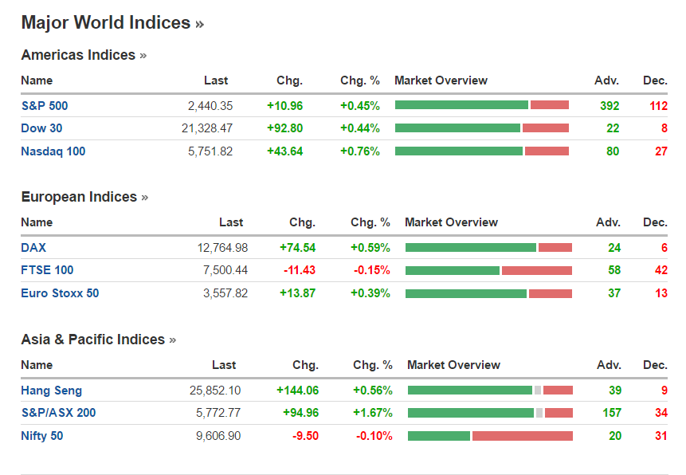Select the FTSE 100 index link

tap(47, 270)
